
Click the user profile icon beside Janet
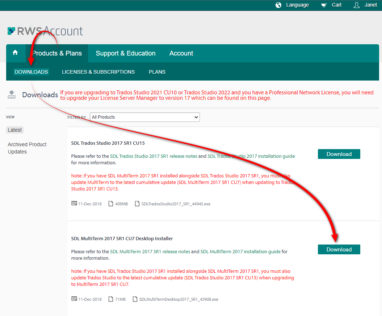pyautogui.click(x=357, y=5)
